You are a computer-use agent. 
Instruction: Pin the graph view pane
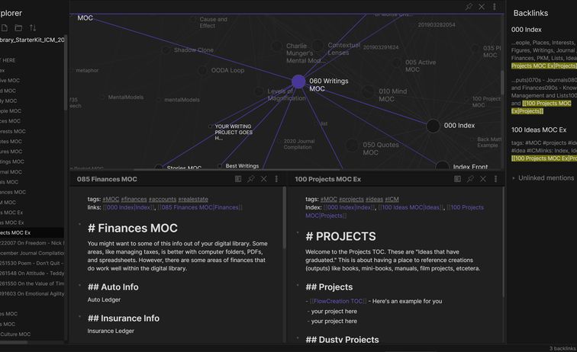469,7
